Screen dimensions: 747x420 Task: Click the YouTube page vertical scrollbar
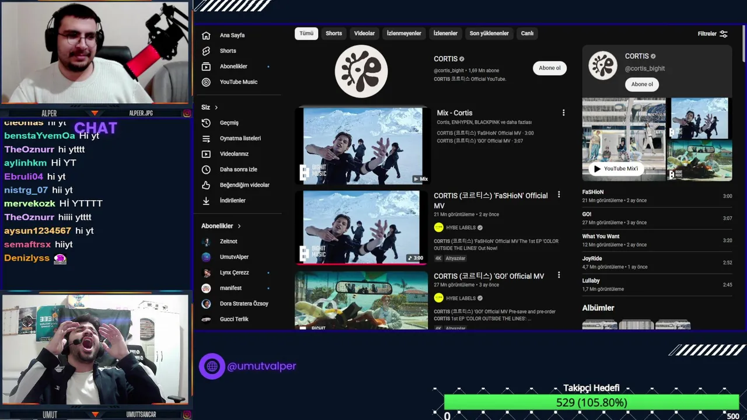(x=743, y=44)
